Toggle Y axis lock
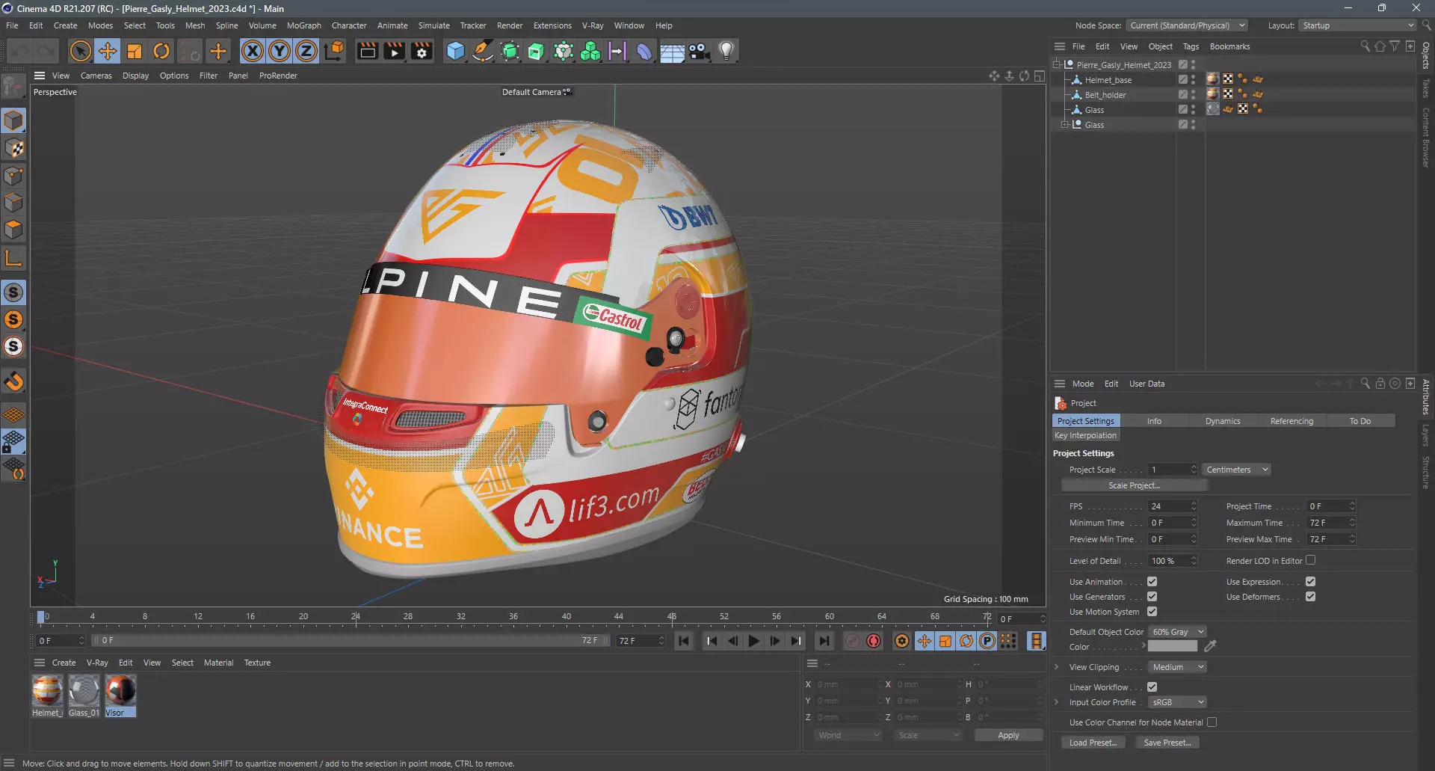The height and width of the screenshot is (771, 1435). [x=280, y=51]
